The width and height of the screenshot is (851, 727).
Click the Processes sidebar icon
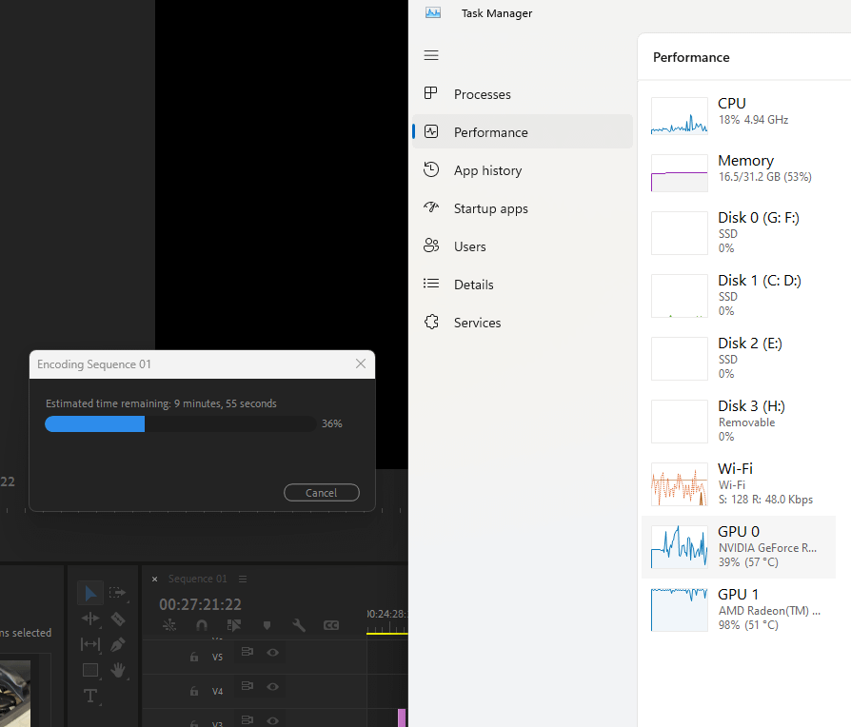pos(431,93)
